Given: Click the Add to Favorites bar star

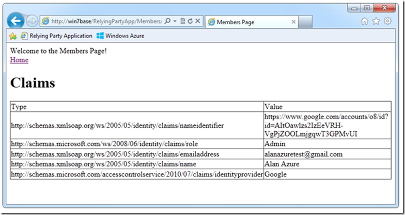Looking at the screenshot, I should pos(13,36).
